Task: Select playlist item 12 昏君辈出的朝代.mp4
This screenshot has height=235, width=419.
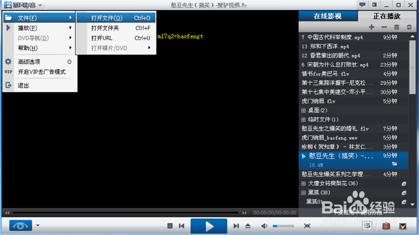Action: point(354,56)
